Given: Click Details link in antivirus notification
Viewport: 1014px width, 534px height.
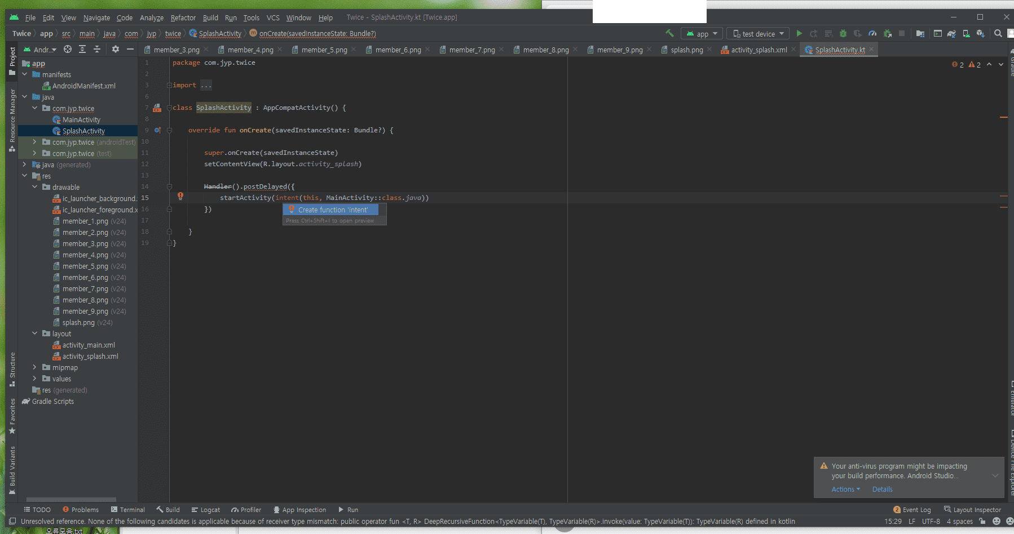Looking at the screenshot, I should click(882, 489).
